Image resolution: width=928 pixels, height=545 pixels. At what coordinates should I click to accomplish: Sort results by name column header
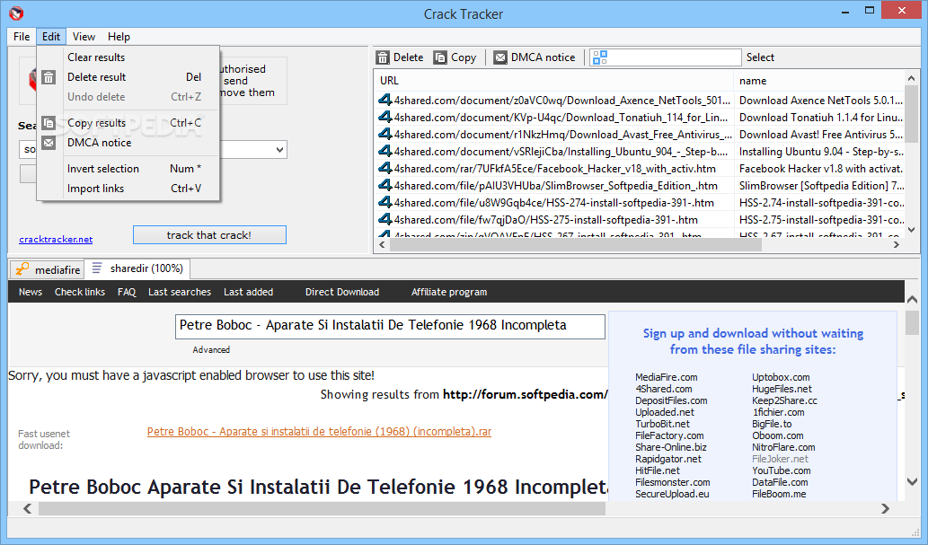[819, 81]
